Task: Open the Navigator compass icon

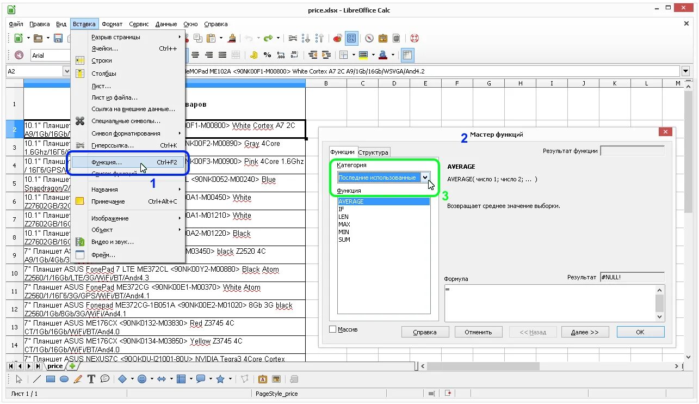Action: pos(369,38)
